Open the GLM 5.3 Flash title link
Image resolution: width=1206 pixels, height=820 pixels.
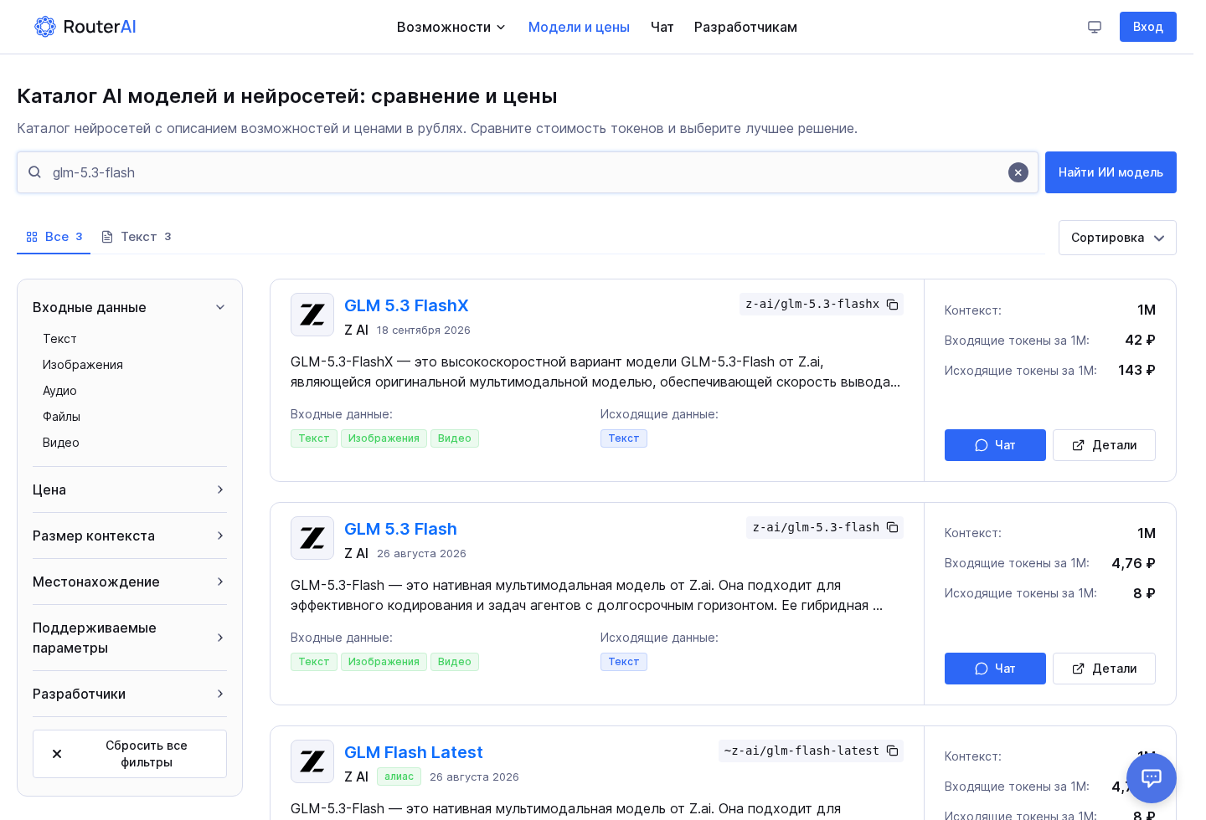click(400, 529)
